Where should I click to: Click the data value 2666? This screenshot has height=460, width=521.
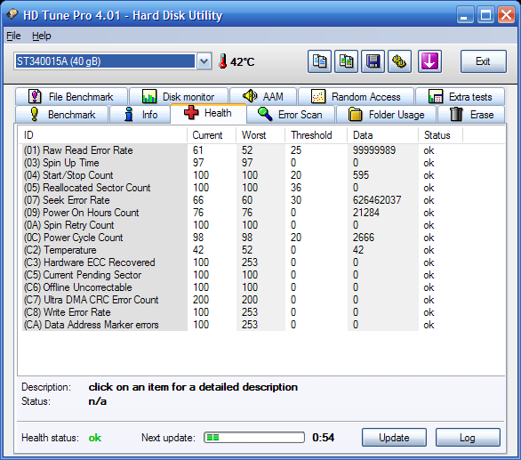pyautogui.click(x=364, y=238)
